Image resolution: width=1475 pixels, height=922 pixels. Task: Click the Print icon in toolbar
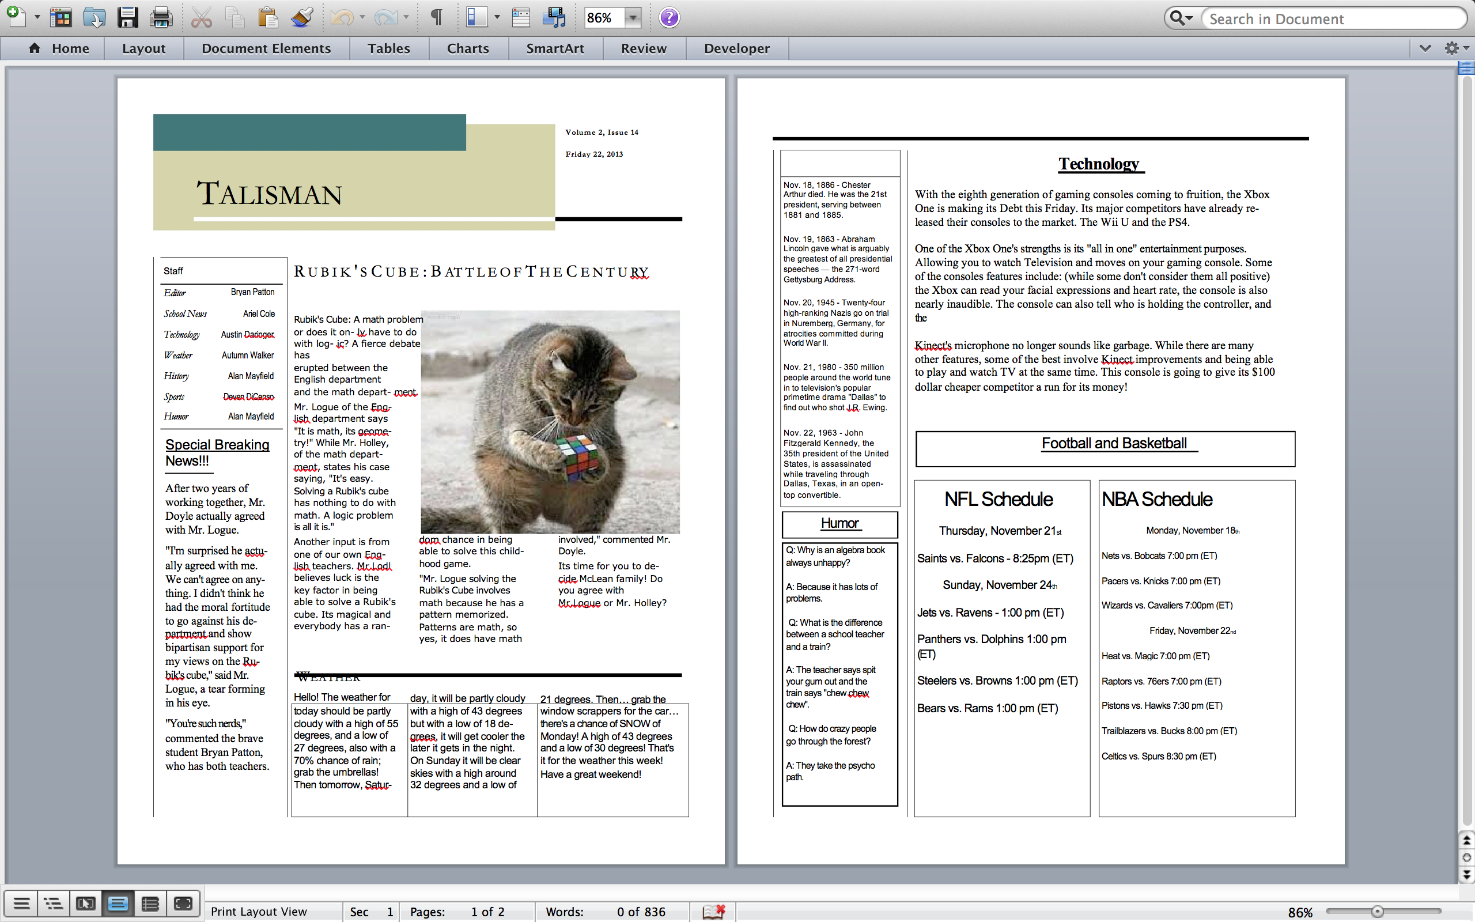pos(161,18)
